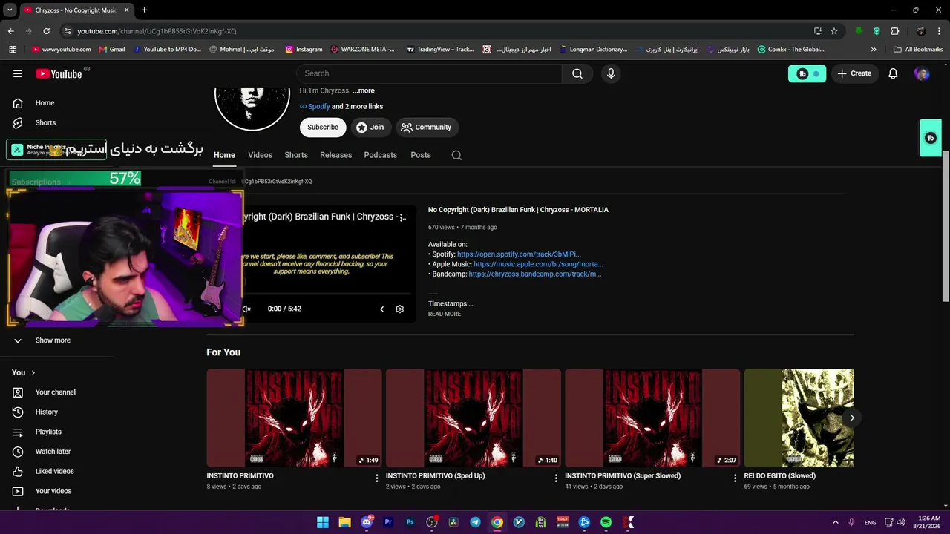The height and width of the screenshot is (534, 950).
Task: Subscribe to the Chryzoss channel
Action: tap(323, 128)
